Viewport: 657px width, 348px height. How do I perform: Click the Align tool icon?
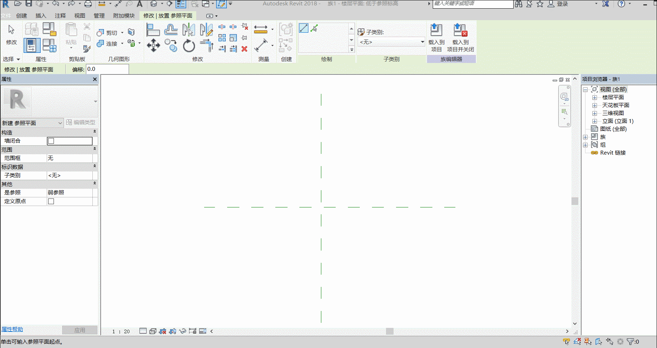pyautogui.click(x=153, y=29)
